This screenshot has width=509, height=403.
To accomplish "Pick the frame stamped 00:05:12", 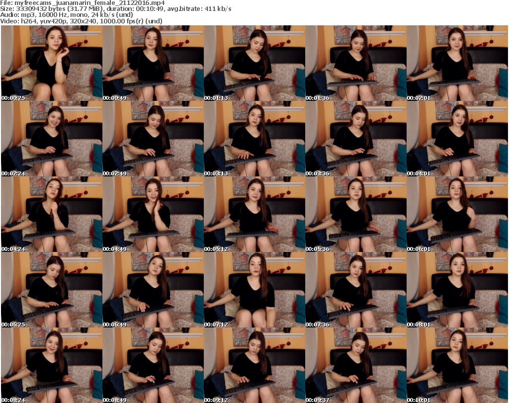I will [x=254, y=215].
